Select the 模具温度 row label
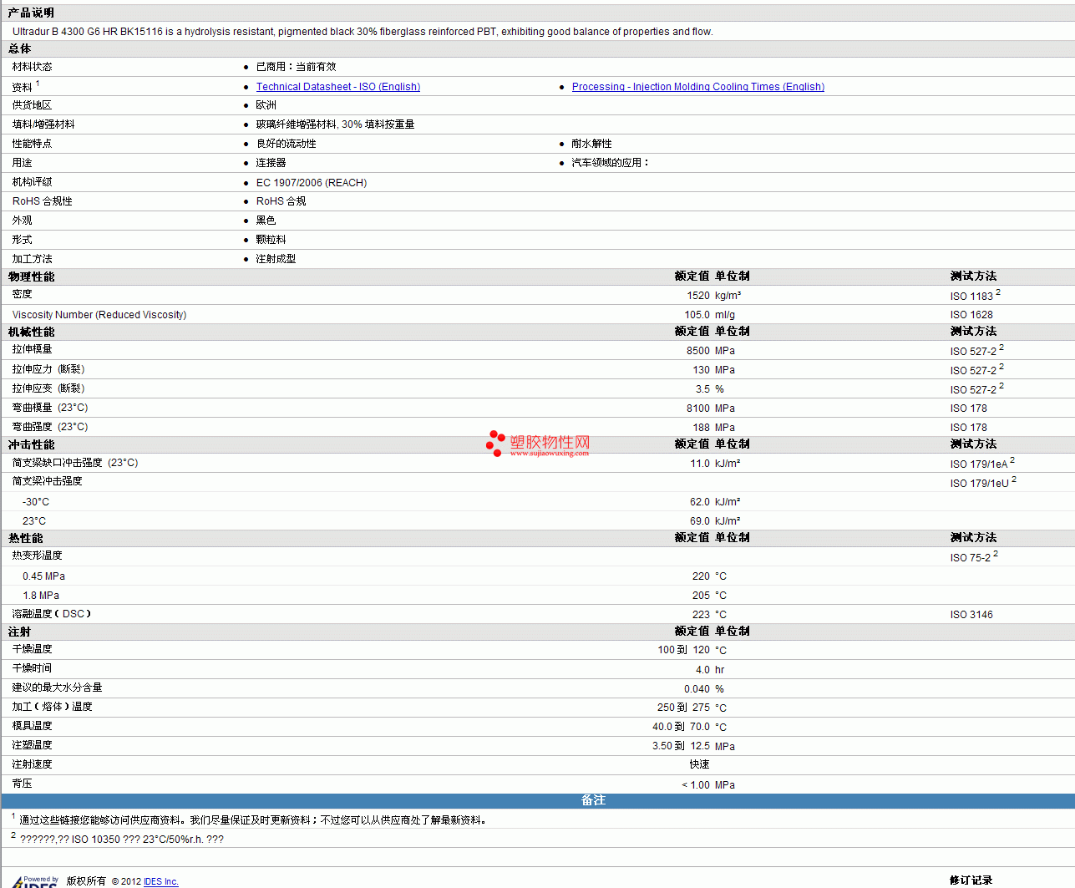The height and width of the screenshot is (888, 1075). pyautogui.click(x=32, y=726)
